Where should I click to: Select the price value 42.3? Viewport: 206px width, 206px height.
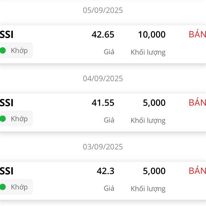coord(105,171)
